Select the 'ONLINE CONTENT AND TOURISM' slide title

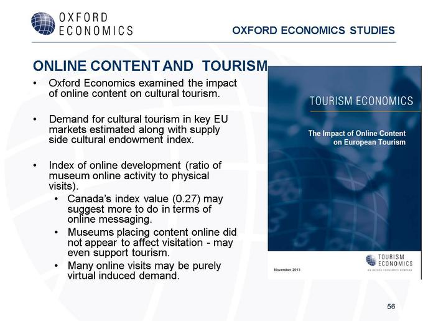(150, 66)
